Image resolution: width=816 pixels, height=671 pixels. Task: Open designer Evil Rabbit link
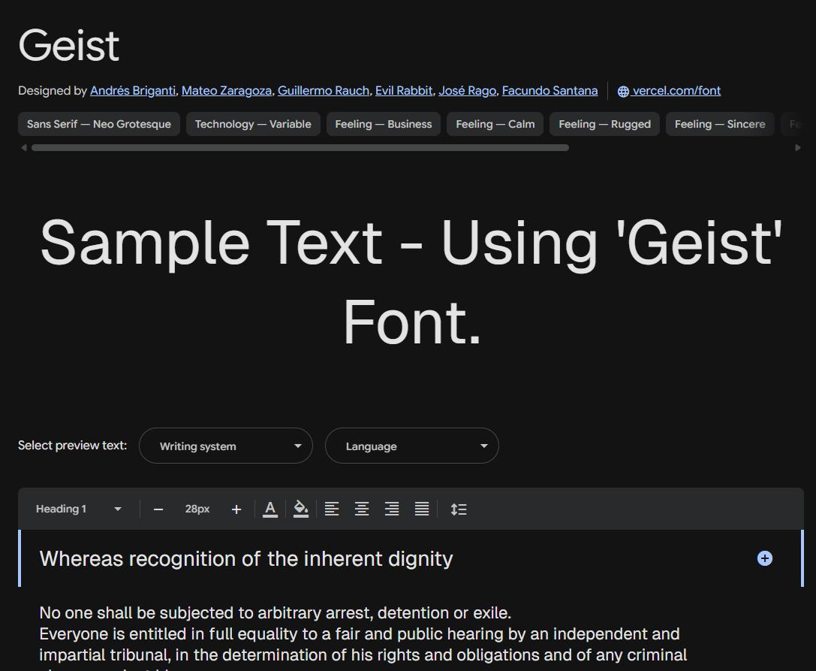[404, 91]
